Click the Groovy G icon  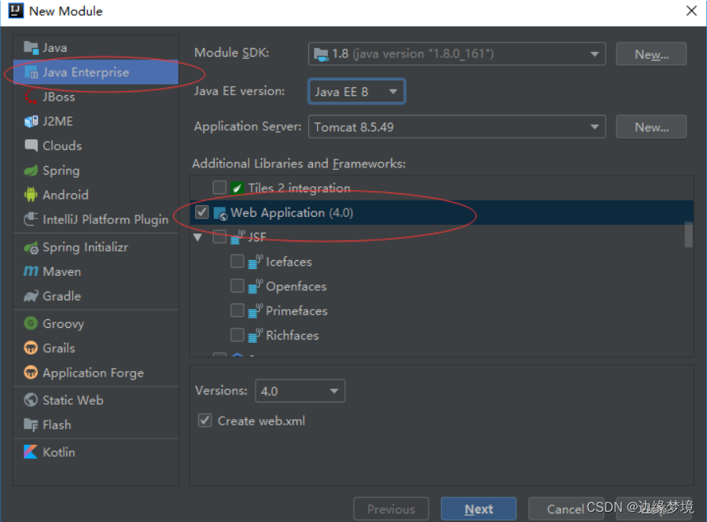[x=31, y=323]
